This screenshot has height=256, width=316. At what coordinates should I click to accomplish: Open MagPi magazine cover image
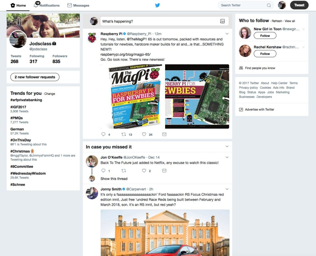click(132, 96)
